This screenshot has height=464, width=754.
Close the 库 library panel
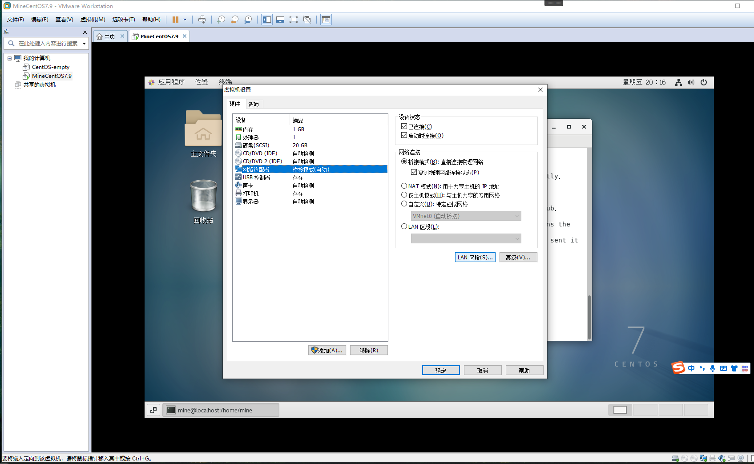(85, 32)
